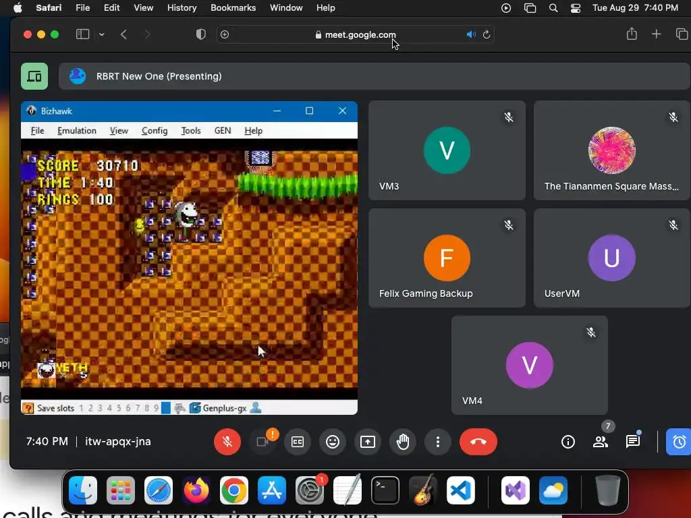Image resolution: width=691 pixels, height=518 pixels.
Task: Open the emoji reactions button
Action: tap(333, 441)
